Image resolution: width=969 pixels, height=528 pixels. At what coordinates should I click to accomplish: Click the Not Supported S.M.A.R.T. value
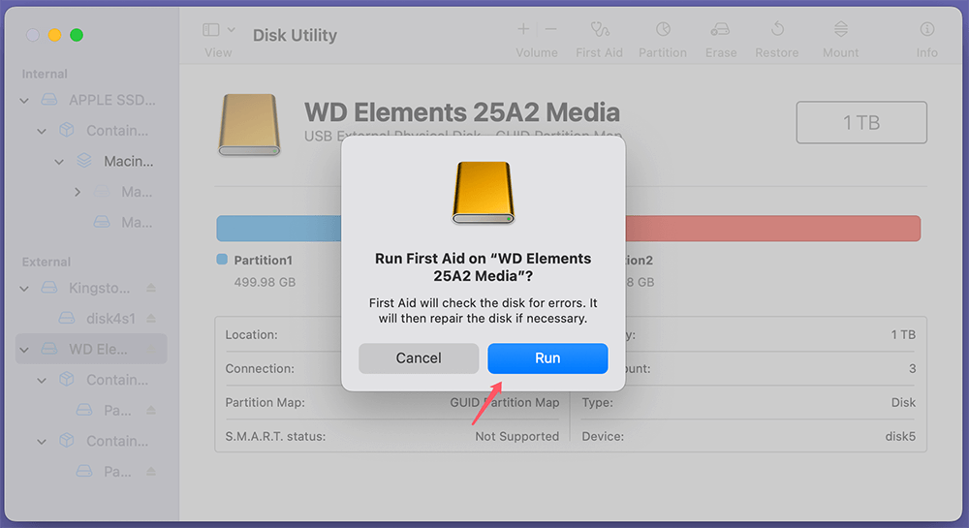click(x=516, y=437)
